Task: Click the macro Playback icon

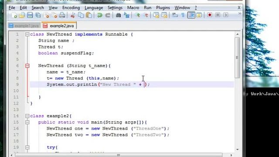Action: [x=226, y=15]
